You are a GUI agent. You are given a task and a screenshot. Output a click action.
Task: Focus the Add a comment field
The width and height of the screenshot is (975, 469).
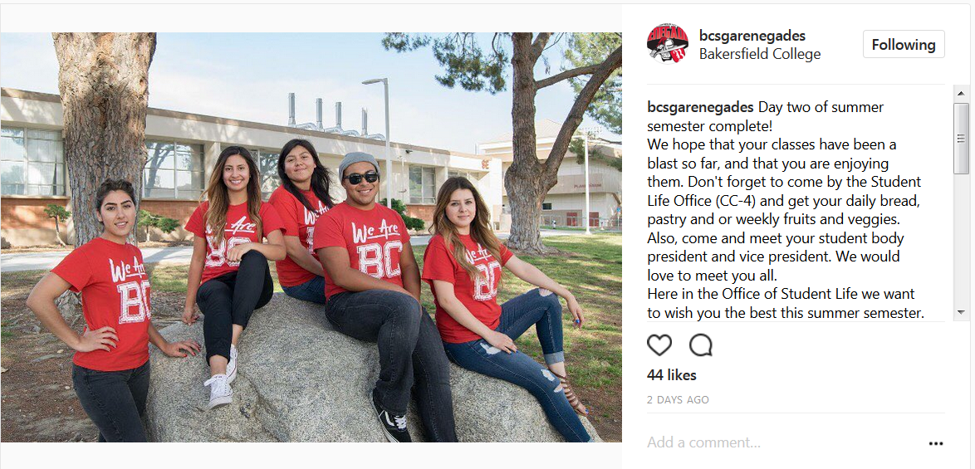tap(783, 443)
